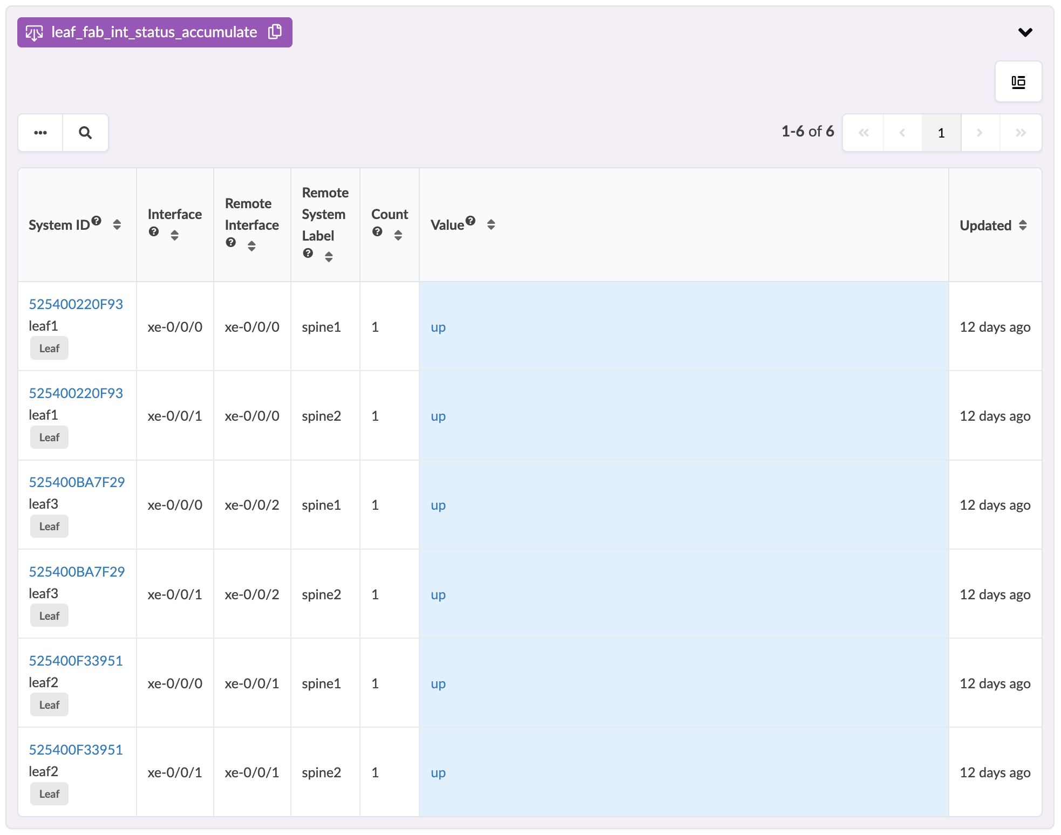Click the Remote Interface help icon
This screenshot has height=835, width=1061.
231,242
